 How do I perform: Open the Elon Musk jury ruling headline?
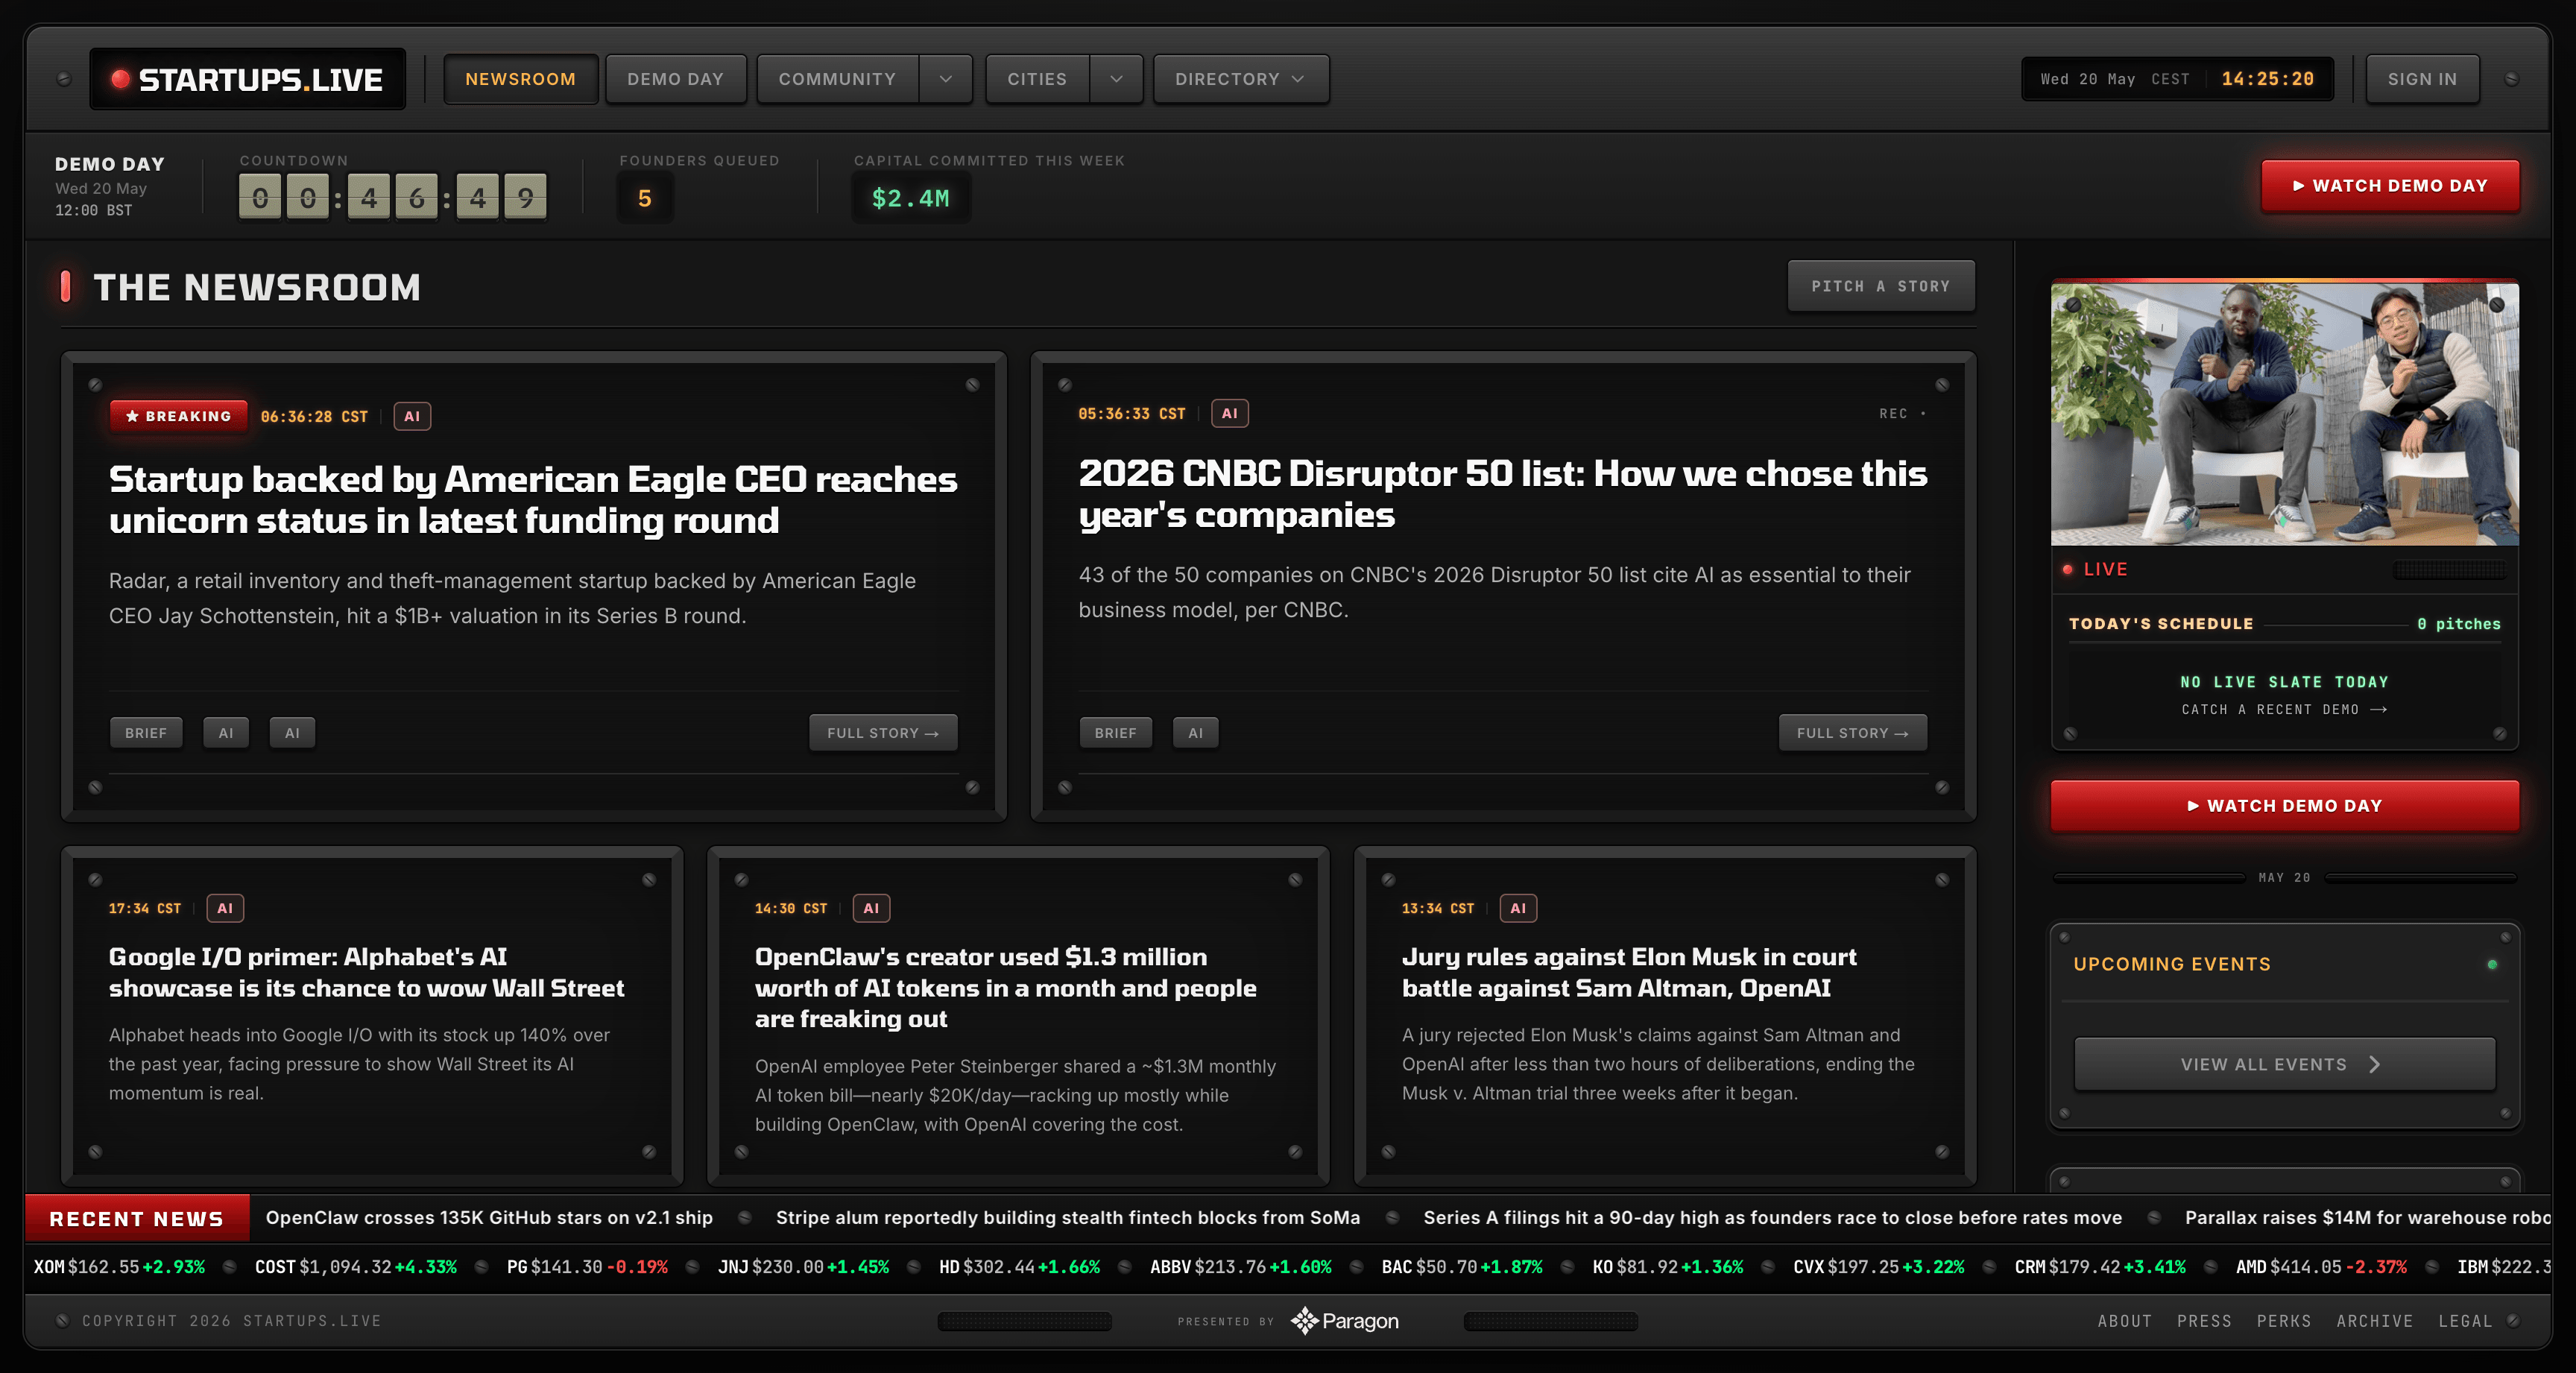[x=1629, y=972]
